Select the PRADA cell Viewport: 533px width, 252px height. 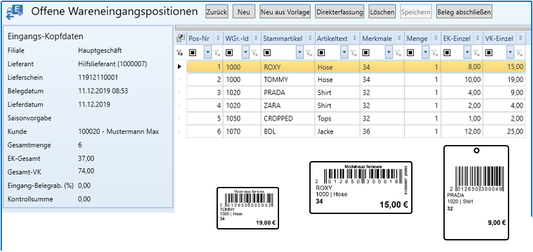click(x=288, y=93)
